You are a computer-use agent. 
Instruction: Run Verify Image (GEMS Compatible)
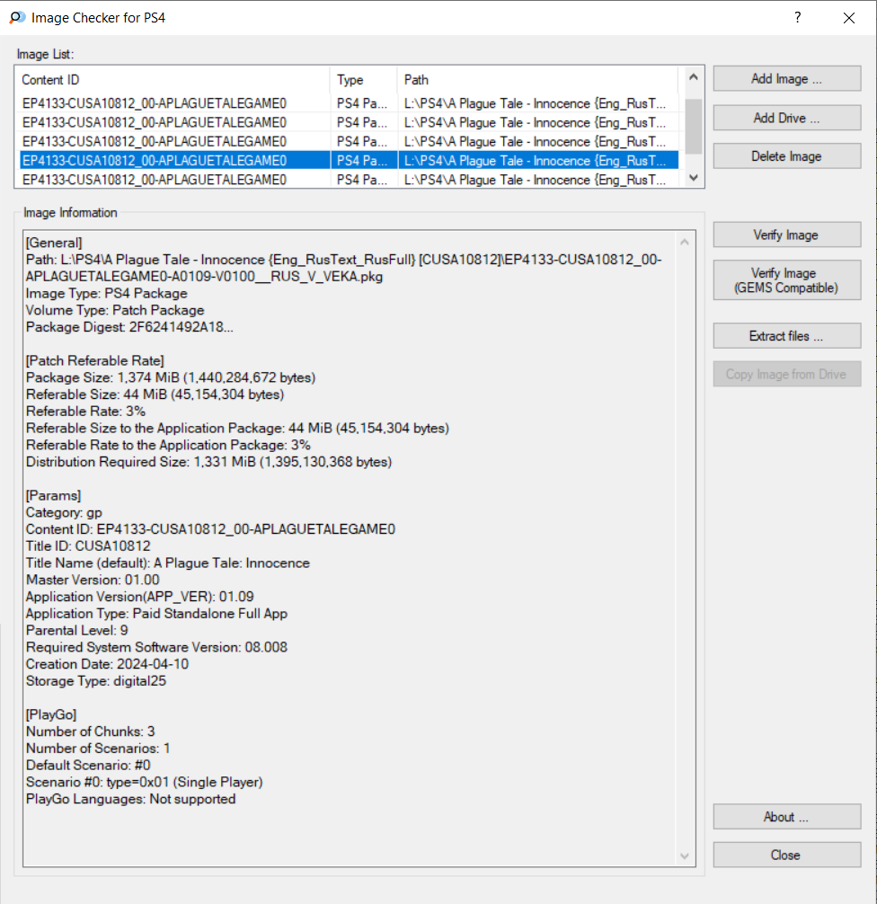pos(787,280)
